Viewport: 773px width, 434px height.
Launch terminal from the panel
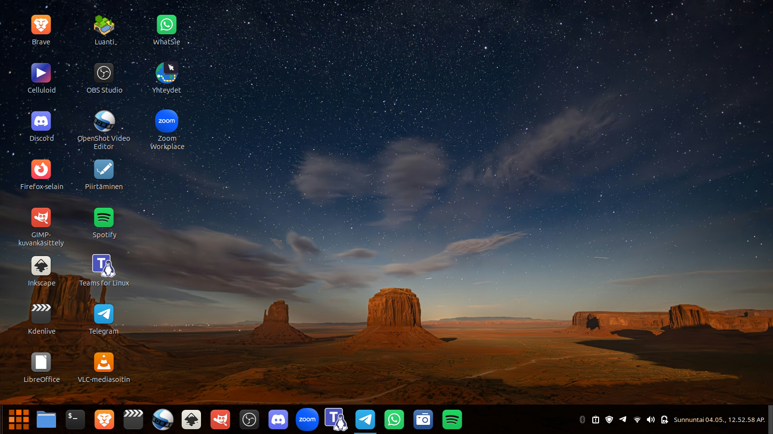coord(75,420)
